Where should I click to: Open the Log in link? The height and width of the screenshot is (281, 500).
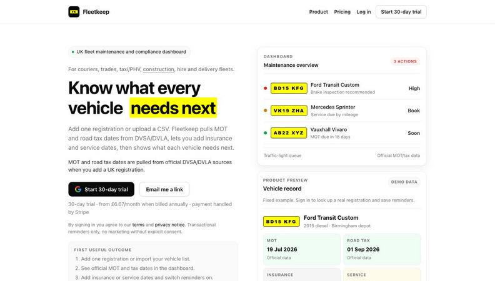click(364, 12)
